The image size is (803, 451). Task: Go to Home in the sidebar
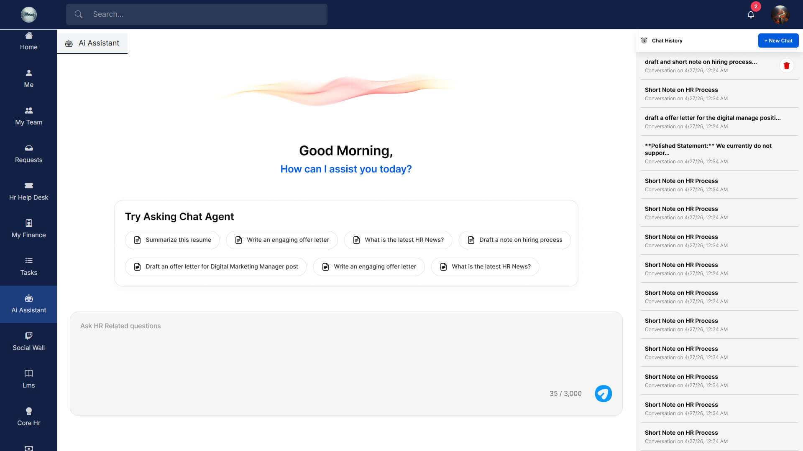(x=28, y=41)
